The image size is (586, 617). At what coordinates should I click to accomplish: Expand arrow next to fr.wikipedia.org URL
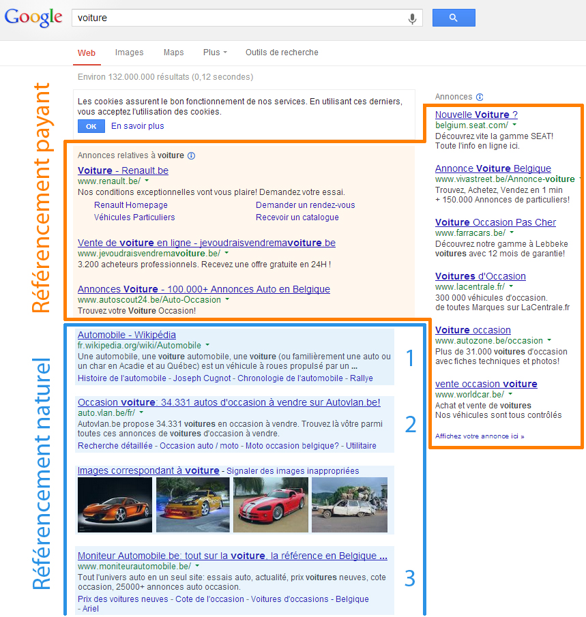click(x=207, y=345)
